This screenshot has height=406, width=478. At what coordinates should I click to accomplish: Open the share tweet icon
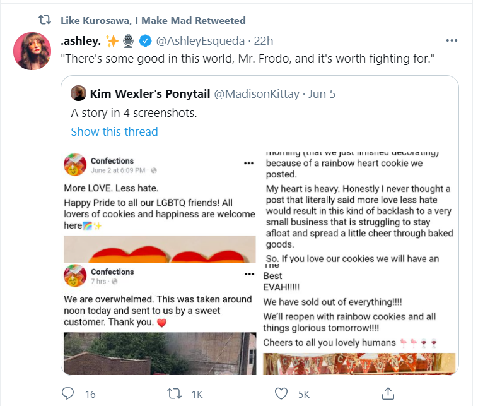point(388,393)
